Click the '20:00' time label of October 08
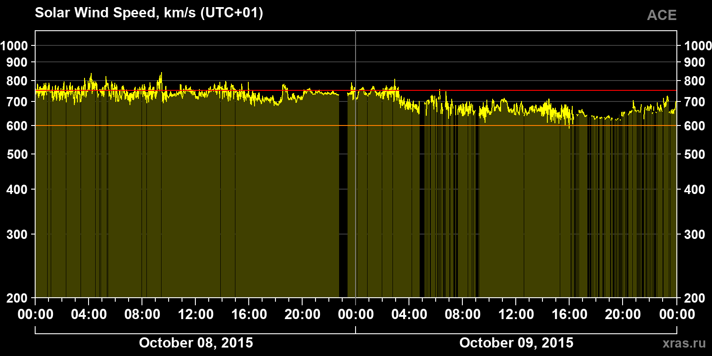This screenshot has width=712, height=356. (x=303, y=315)
